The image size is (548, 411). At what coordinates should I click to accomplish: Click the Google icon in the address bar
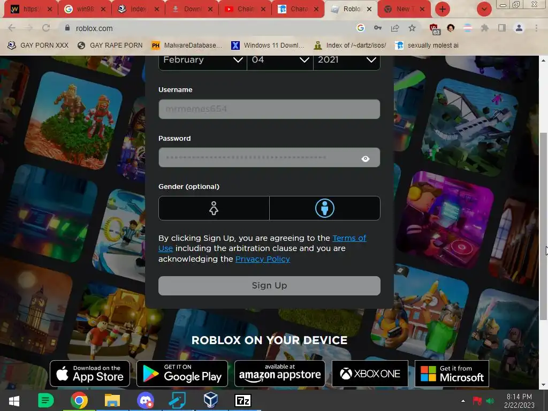click(x=360, y=28)
